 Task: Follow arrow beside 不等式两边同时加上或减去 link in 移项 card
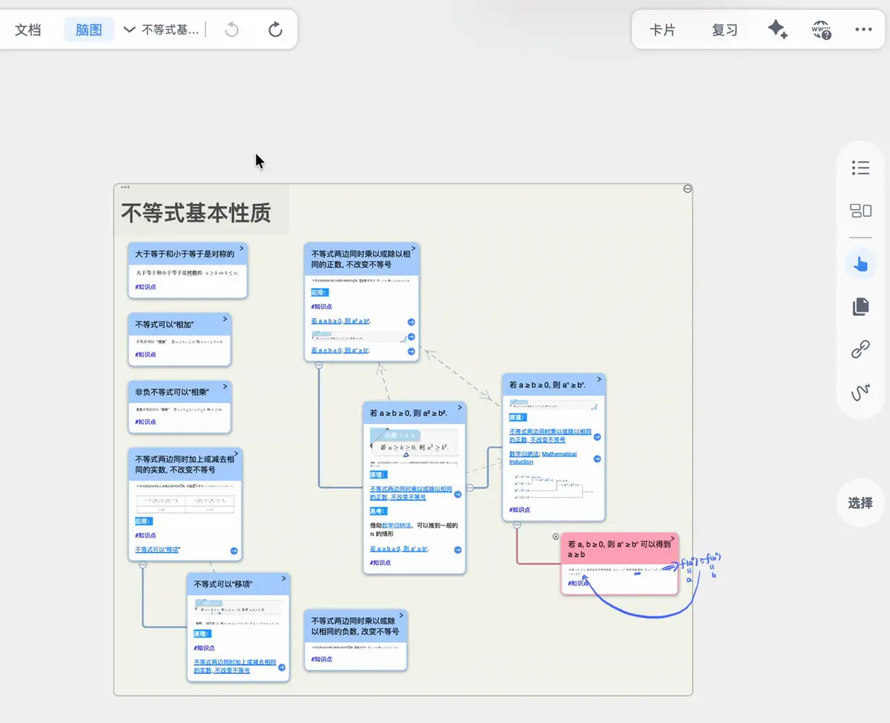[x=282, y=667]
